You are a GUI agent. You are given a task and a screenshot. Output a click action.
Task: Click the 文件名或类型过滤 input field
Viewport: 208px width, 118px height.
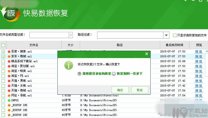(x=49, y=35)
